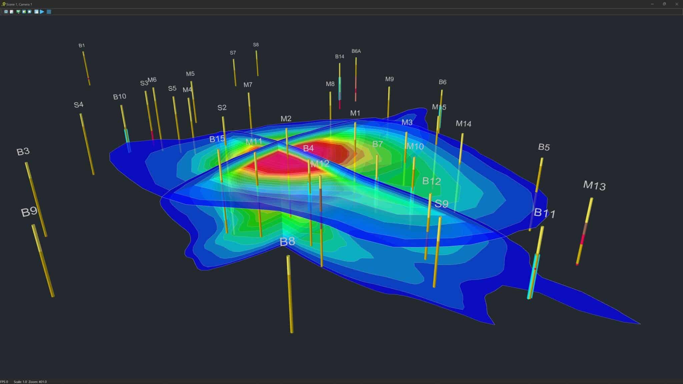Click the fifth toolbar icon before the table icon

30,12
